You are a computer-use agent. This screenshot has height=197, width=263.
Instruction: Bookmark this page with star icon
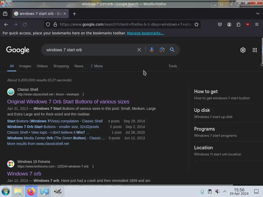(x=196, y=24)
